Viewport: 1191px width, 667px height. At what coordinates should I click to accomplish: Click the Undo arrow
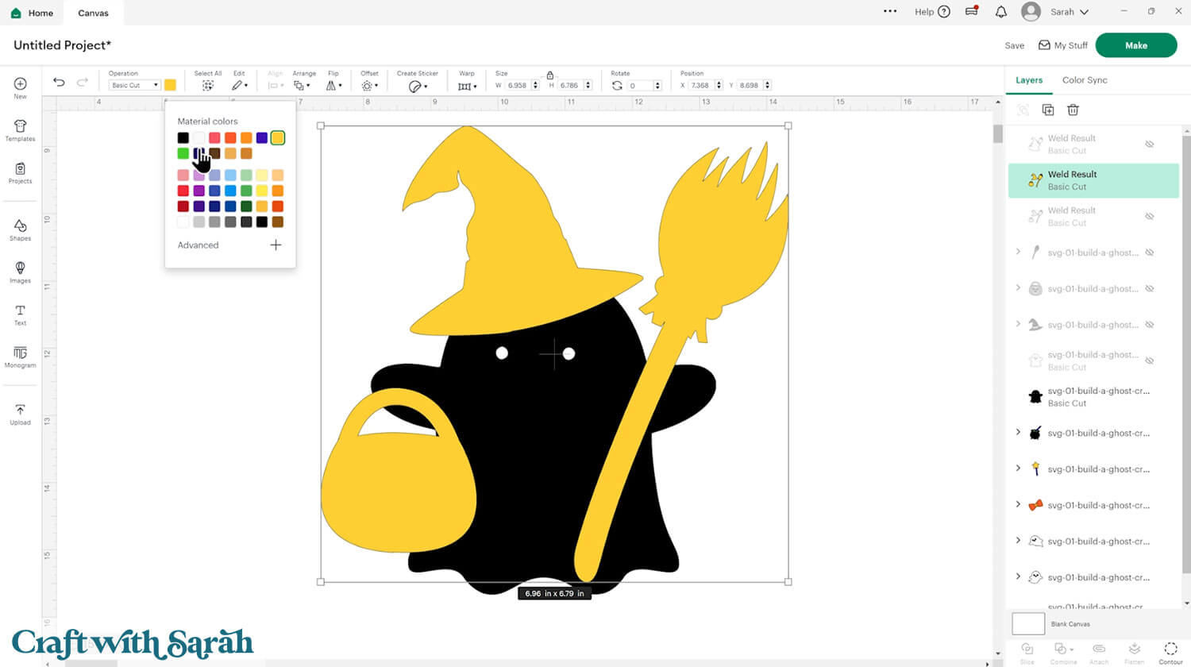59,82
